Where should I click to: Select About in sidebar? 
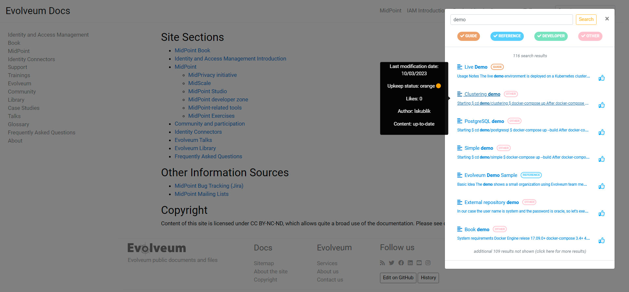point(15,141)
